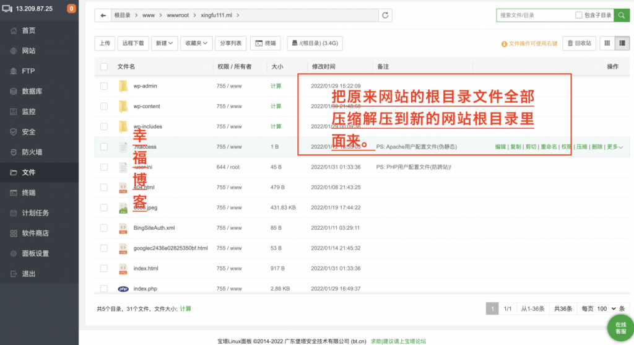
Task: Check the wp-includes row checkbox
Action: pyautogui.click(x=104, y=126)
